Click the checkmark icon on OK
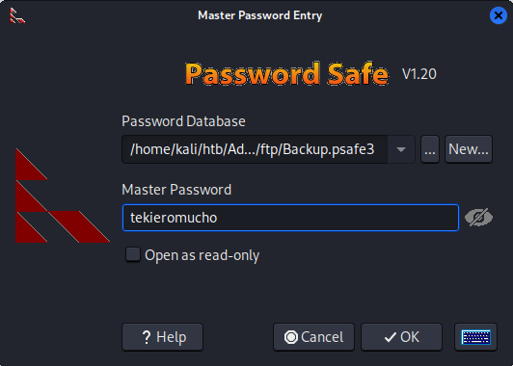 391,337
